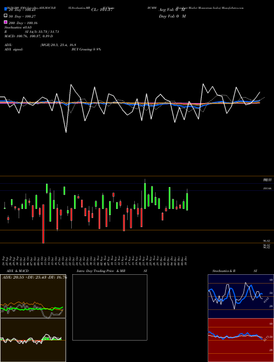
Task: Click the last green candlestick on the price chart
Action: click(x=187, y=200)
